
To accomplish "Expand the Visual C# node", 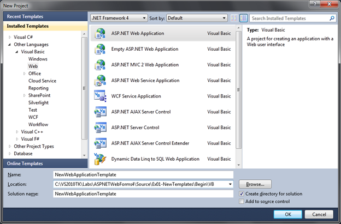I will point(10,37).
